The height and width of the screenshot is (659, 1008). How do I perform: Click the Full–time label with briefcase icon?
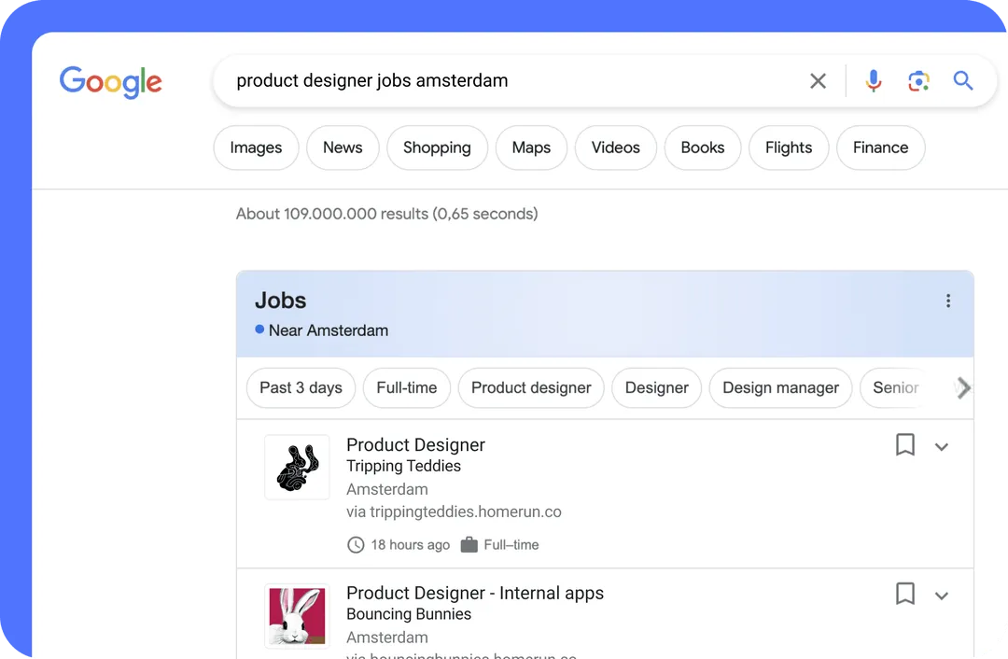click(x=500, y=544)
